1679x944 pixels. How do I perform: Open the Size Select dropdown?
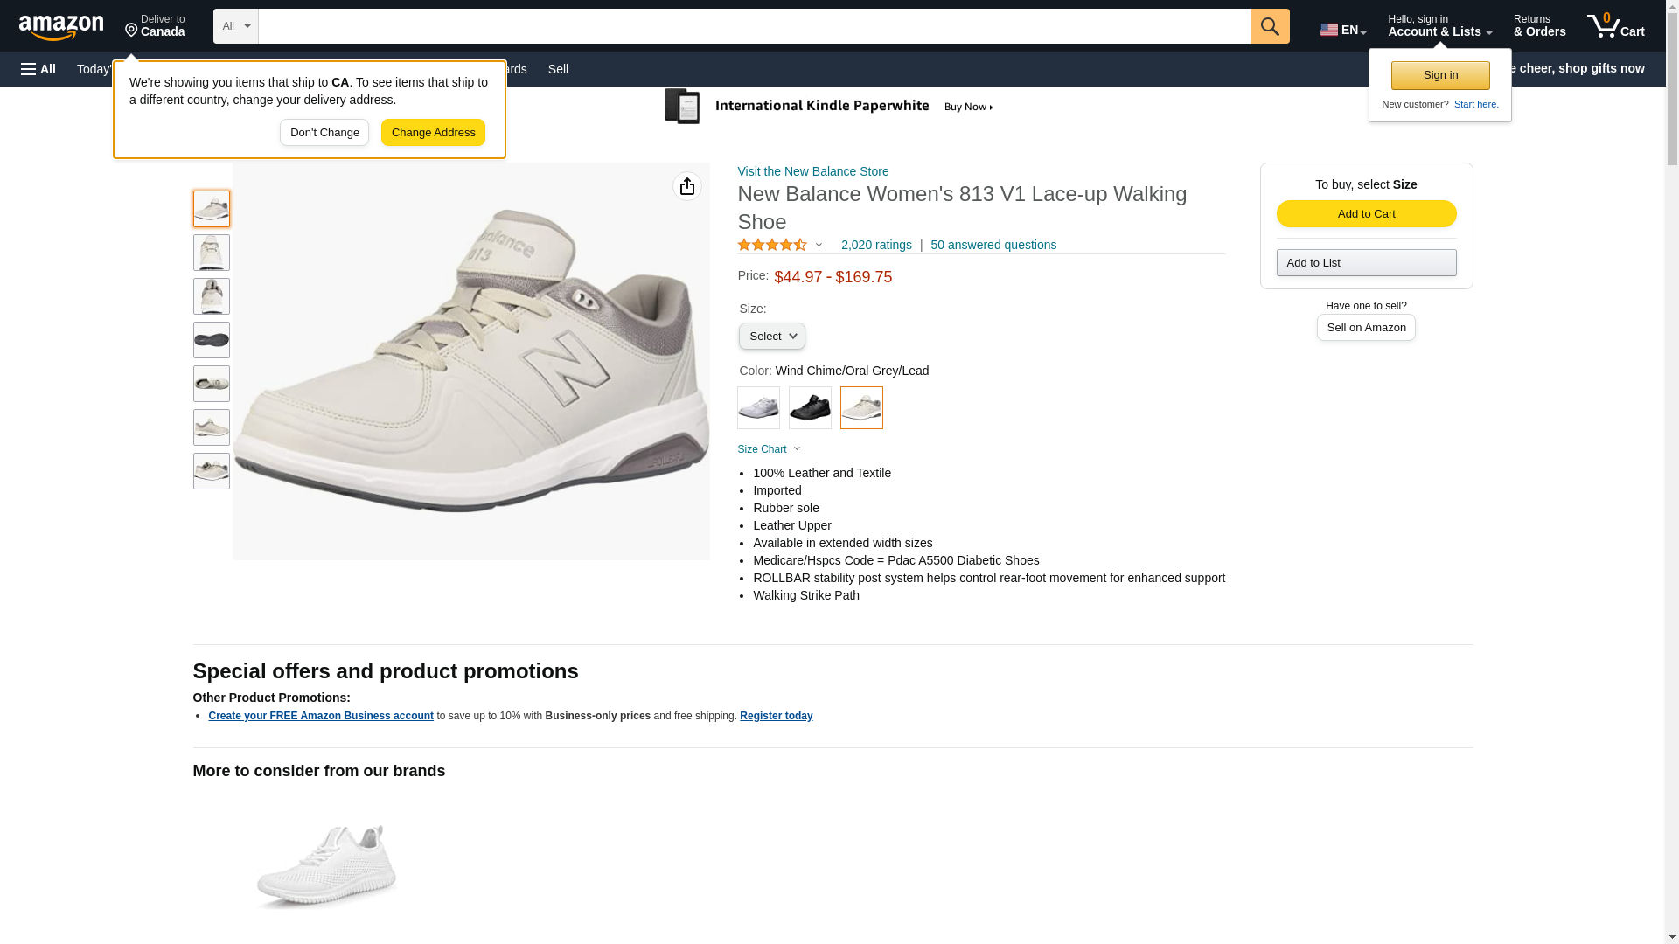point(771,337)
